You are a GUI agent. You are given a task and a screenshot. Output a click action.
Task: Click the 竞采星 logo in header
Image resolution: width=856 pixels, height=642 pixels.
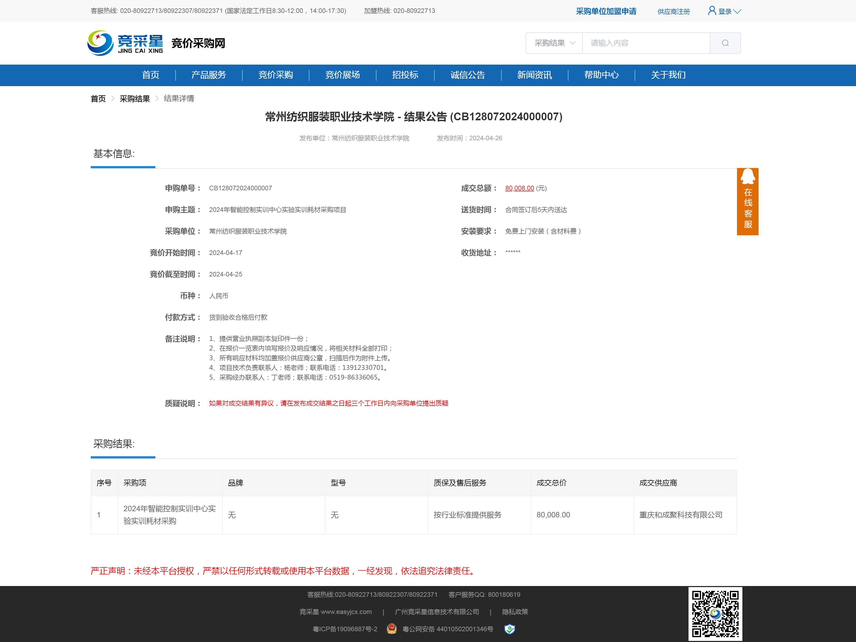125,43
